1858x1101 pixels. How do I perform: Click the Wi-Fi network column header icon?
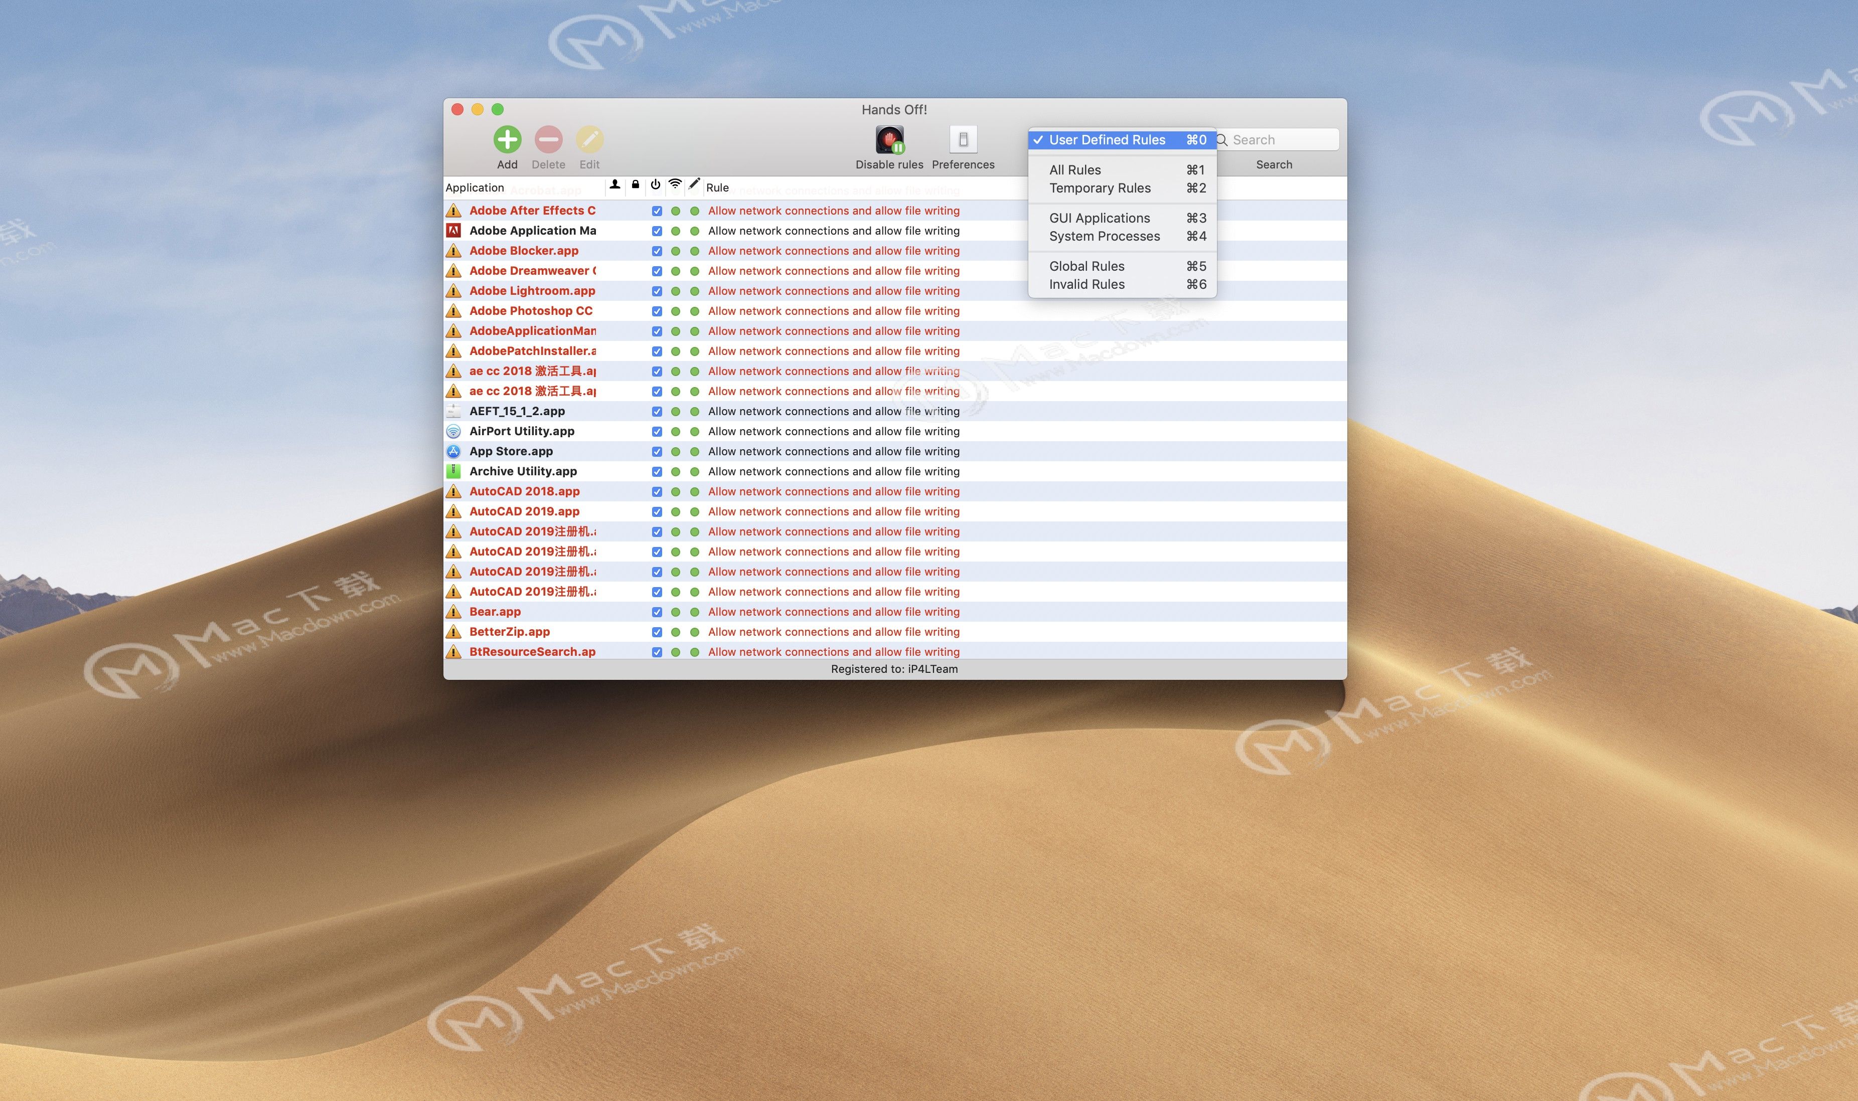[675, 184]
